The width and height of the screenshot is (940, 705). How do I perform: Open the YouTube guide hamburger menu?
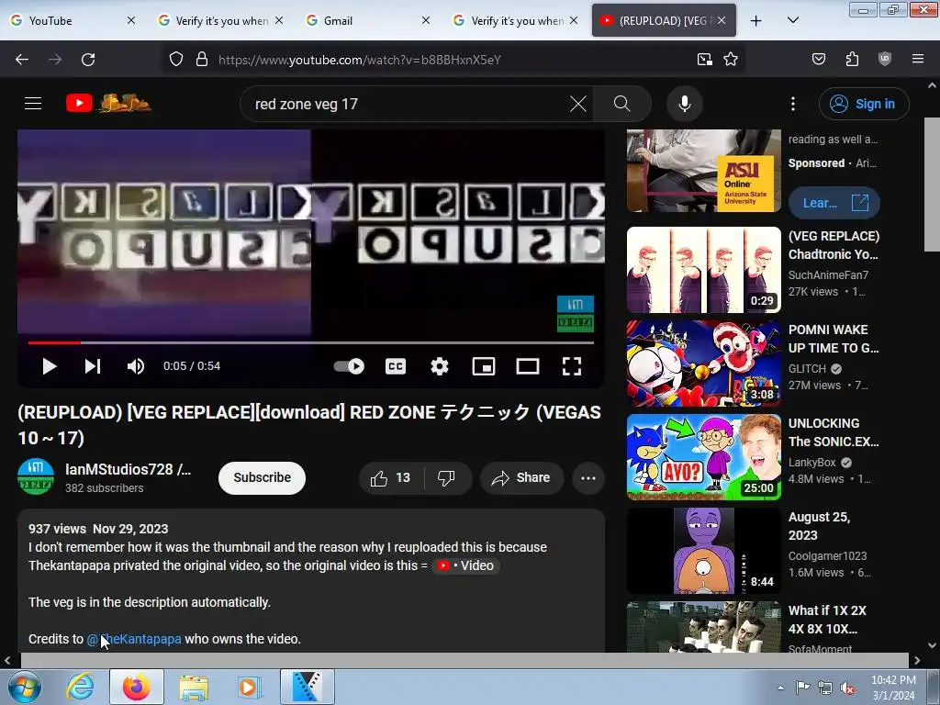click(x=33, y=104)
